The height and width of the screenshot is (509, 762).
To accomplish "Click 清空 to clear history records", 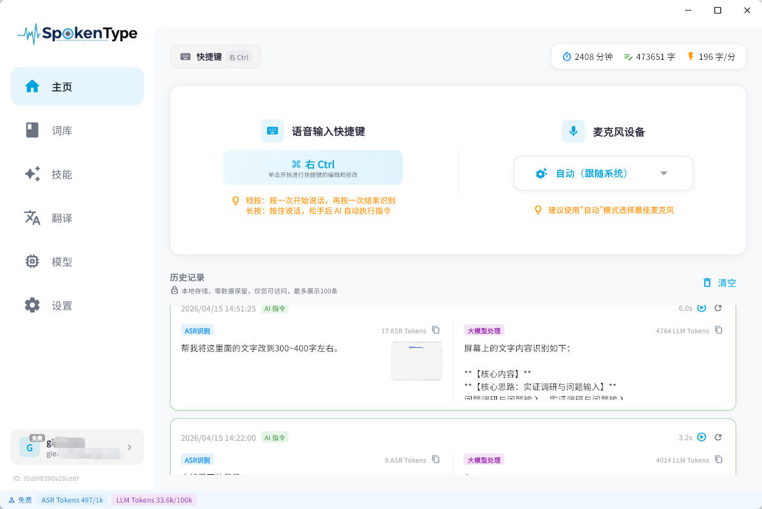I will [720, 282].
